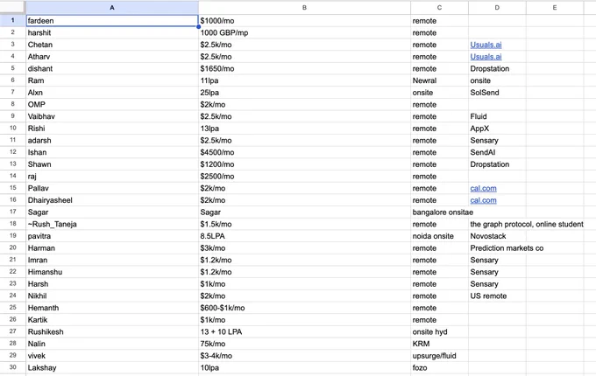Select column E header
596x376 pixels.
point(555,8)
